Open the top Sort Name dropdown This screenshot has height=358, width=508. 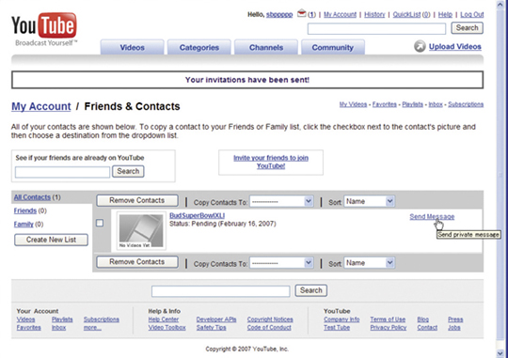(369, 201)
